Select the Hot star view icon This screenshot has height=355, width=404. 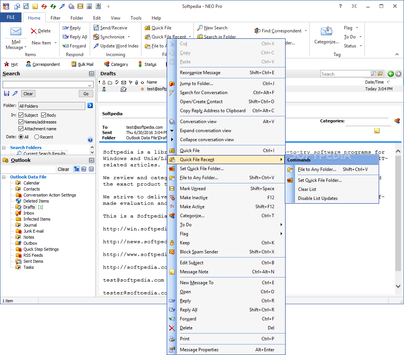[7, 64]
